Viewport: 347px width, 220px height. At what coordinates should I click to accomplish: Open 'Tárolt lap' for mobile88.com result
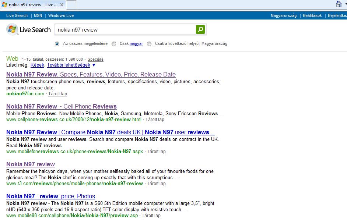point(151,216)
